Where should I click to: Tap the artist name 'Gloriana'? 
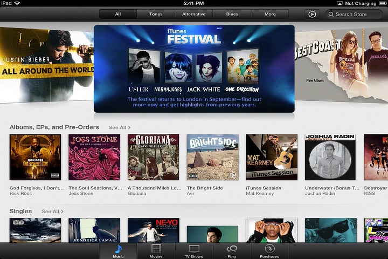point(137,194)
